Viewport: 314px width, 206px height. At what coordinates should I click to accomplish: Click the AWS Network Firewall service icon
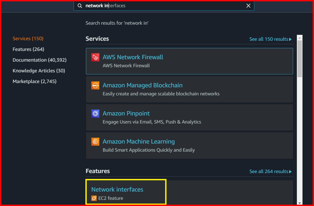tap(95, 57)
